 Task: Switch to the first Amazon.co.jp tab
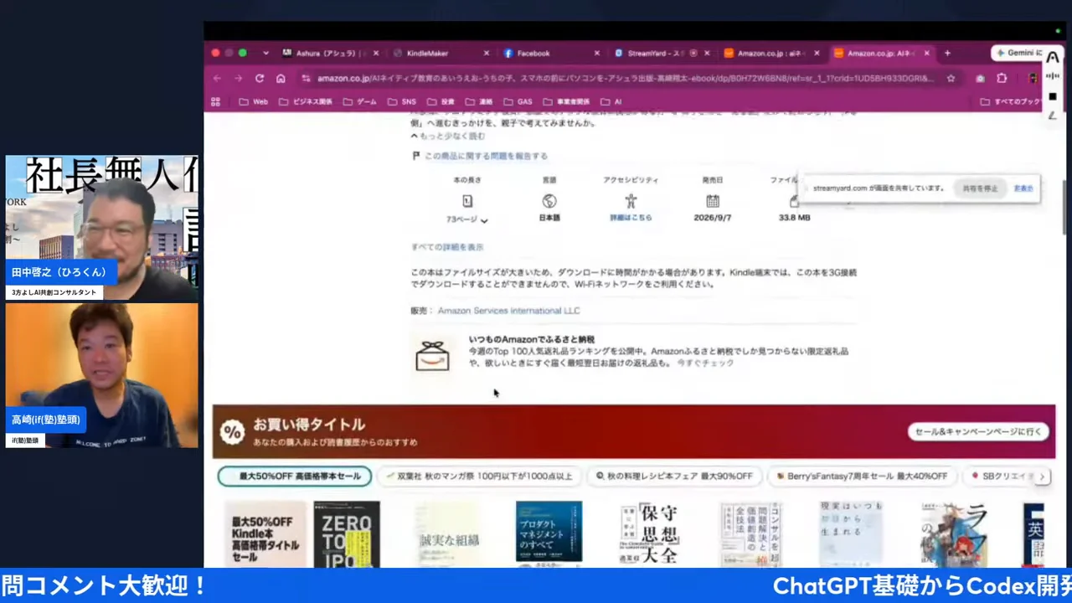(x=766, y=53)
